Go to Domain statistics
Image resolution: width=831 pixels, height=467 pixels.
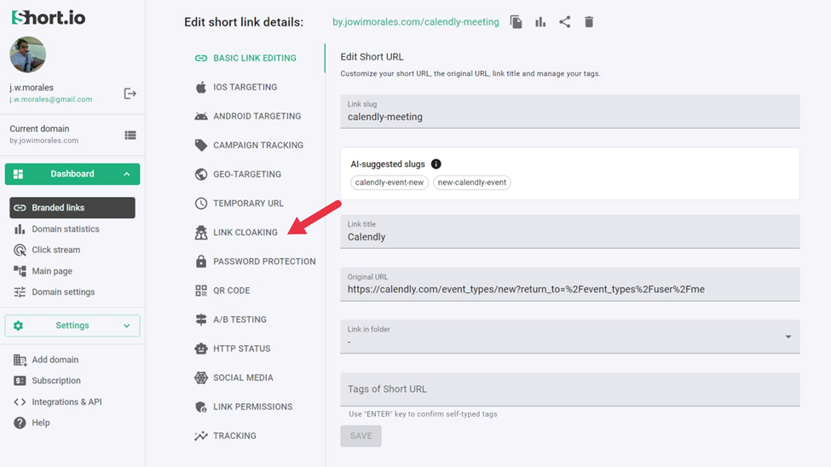pos(65,229)
